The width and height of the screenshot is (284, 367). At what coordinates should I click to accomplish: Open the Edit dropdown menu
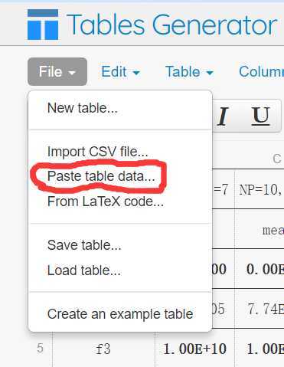click(121, 71)
